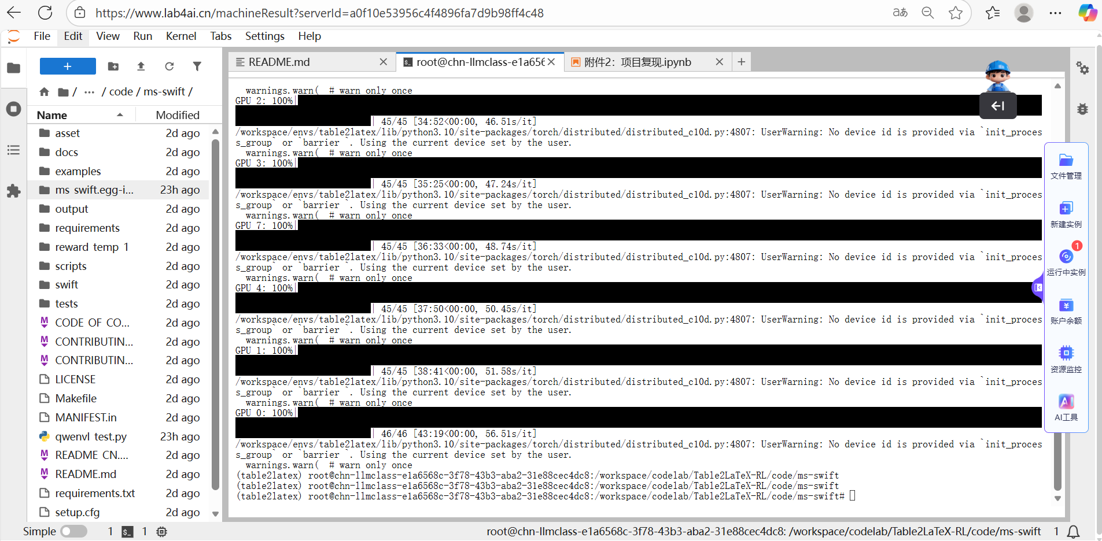
Task: Open the file filter funnel icon
Action: (197, 66)
